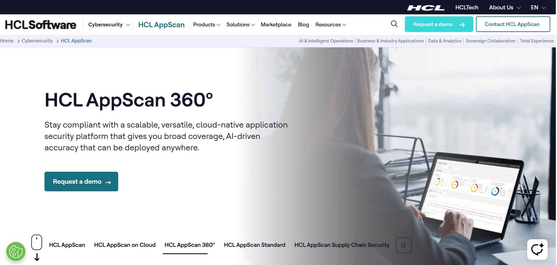Viewport: 557px width, 265px height.
Task: Select HCL AppScan 360° tab
Action: coord(190,245)
